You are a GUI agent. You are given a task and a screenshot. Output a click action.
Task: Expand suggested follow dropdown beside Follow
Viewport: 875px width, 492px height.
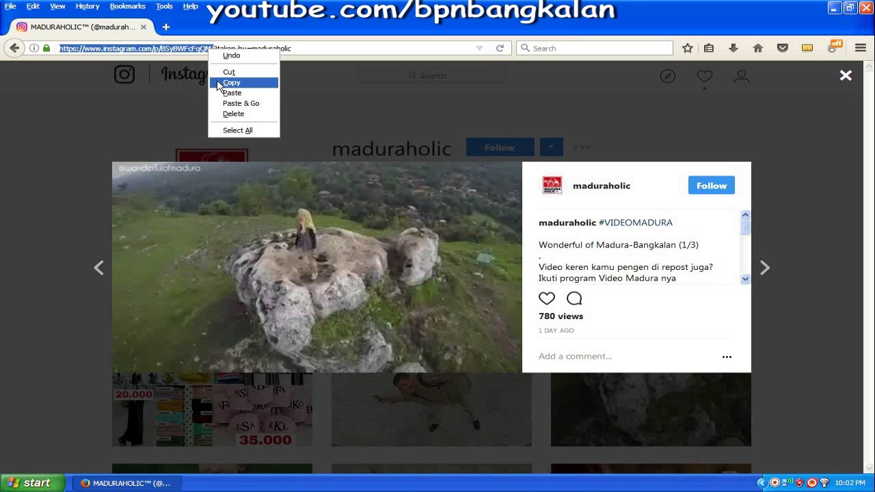tap(551, 147)
